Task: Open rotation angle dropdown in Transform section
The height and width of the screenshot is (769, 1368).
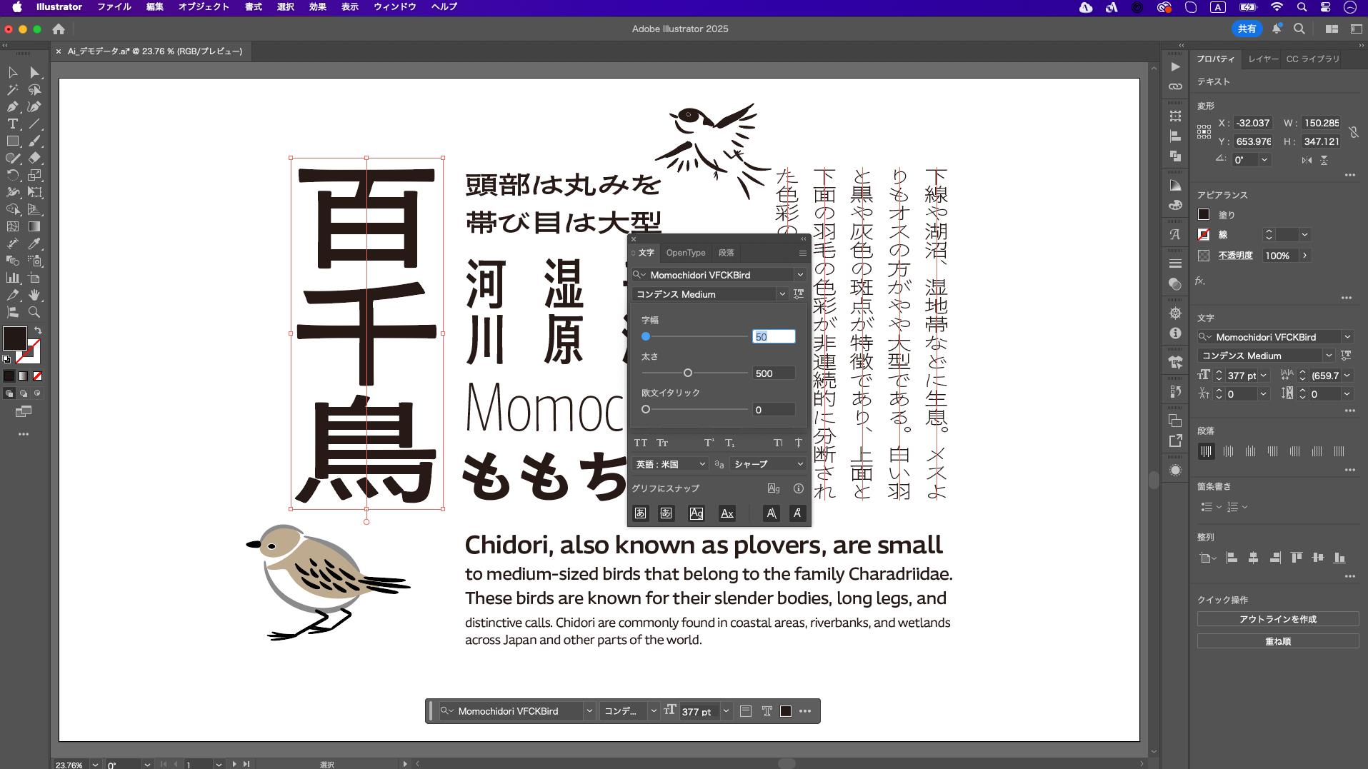Action: (x=1264, y=160)
